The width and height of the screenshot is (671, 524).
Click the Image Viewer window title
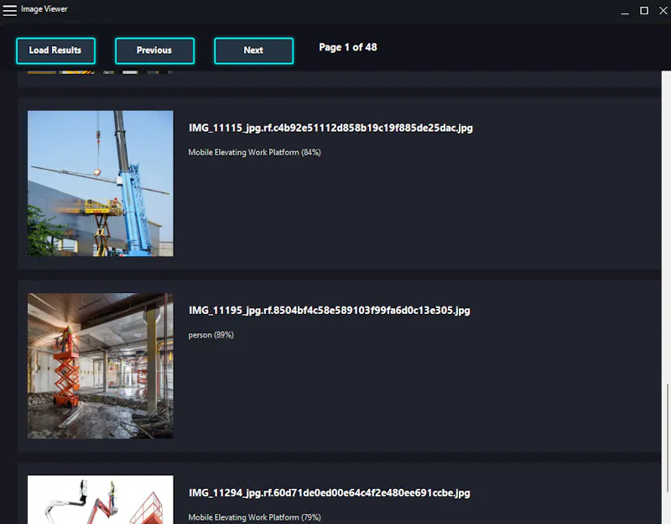pos(44,9)
